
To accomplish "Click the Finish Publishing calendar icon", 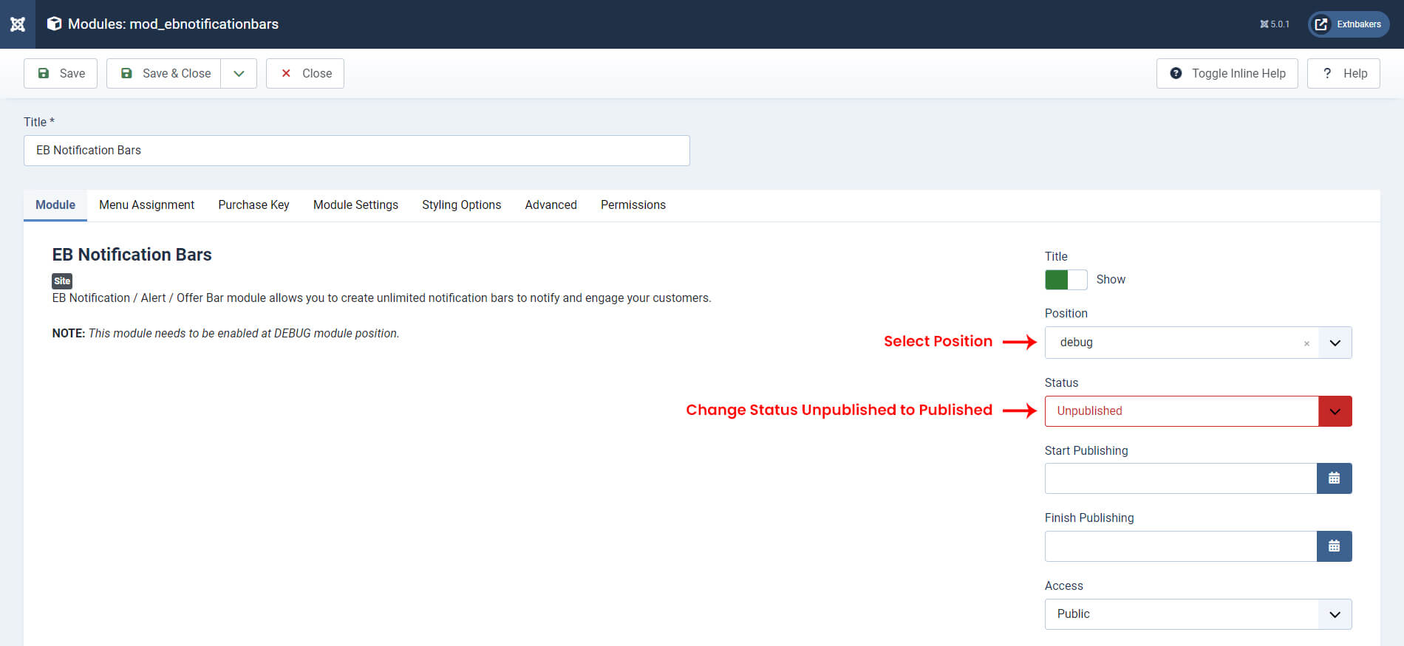I will click(x=1334, y=546).
